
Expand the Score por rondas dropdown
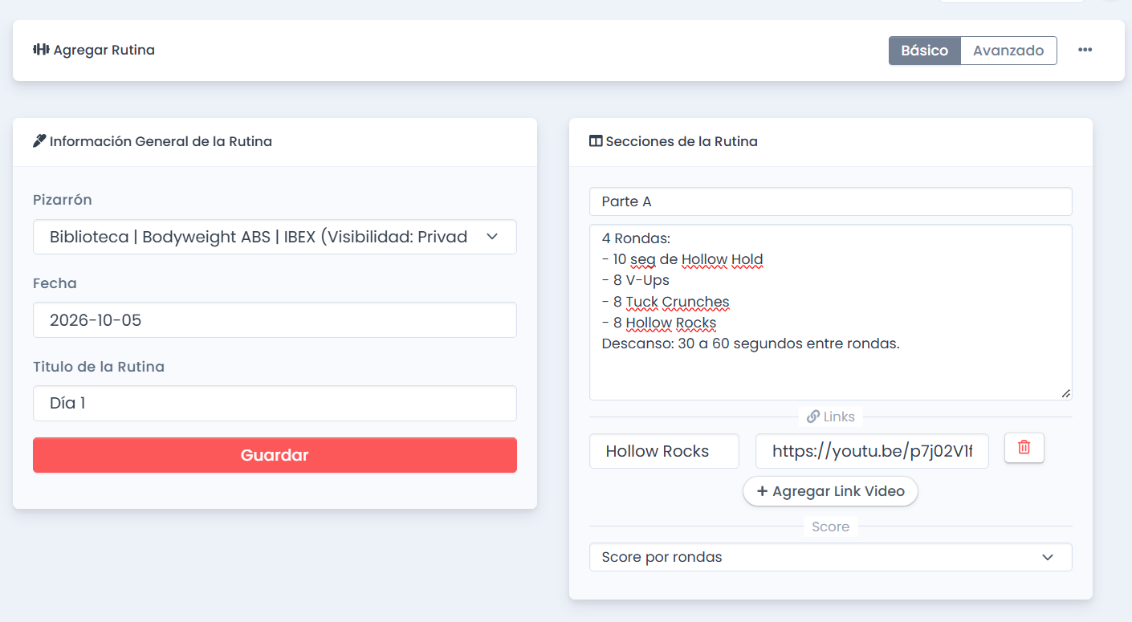pyautogui.click(x=830, y=557)
